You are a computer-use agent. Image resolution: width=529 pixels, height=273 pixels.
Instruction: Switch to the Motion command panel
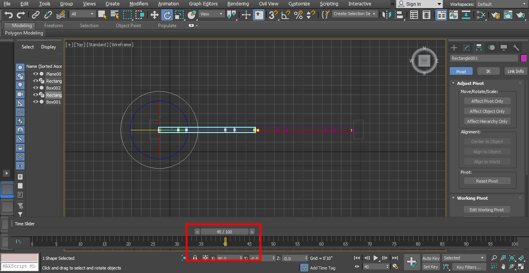(491, 47)
